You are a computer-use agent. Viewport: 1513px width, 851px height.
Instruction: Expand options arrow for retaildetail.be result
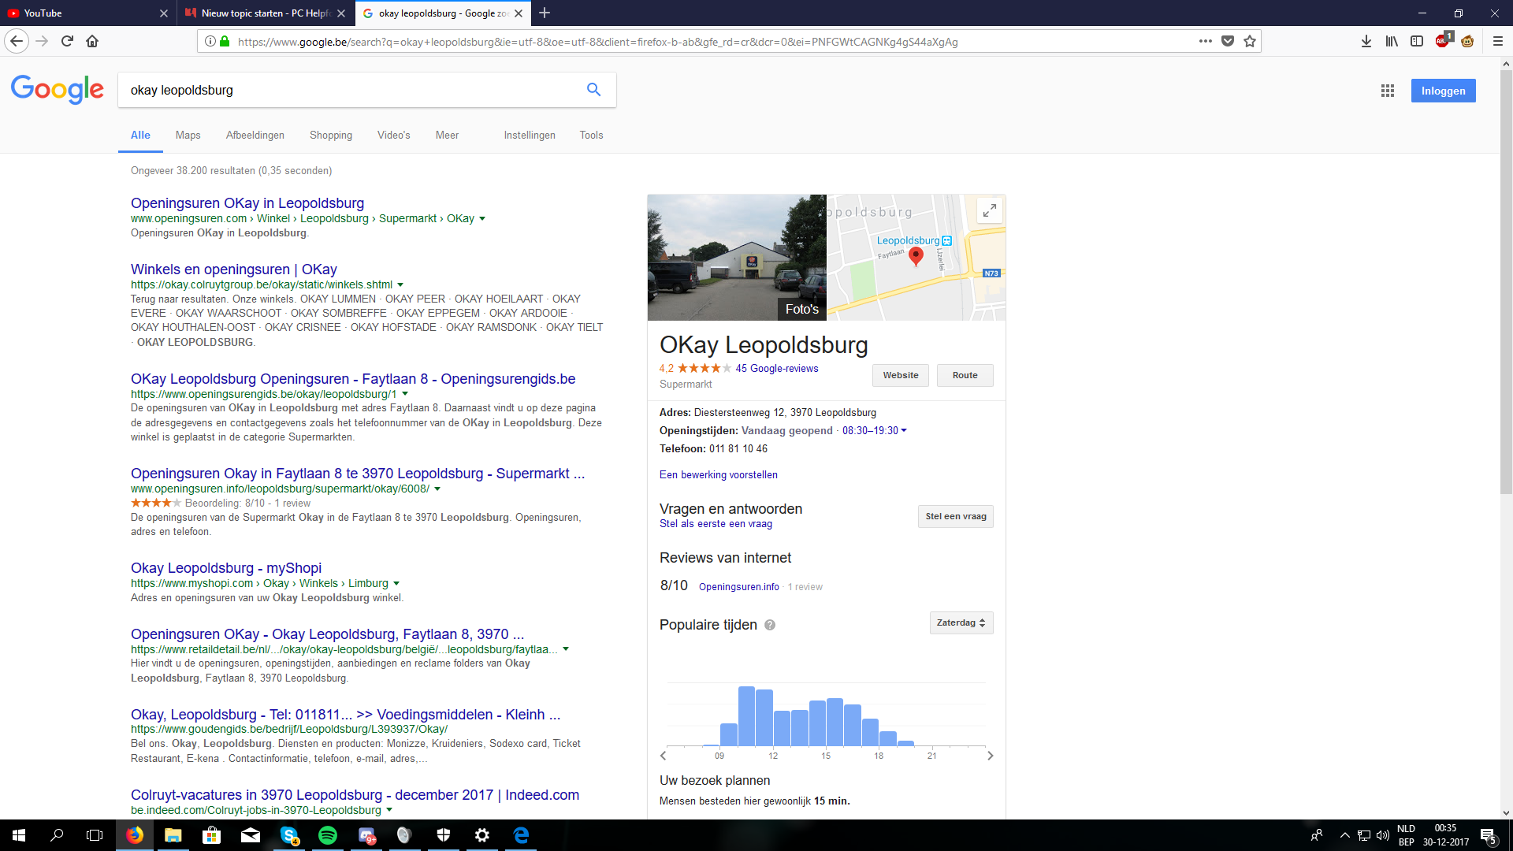click(x=566, y=650)
